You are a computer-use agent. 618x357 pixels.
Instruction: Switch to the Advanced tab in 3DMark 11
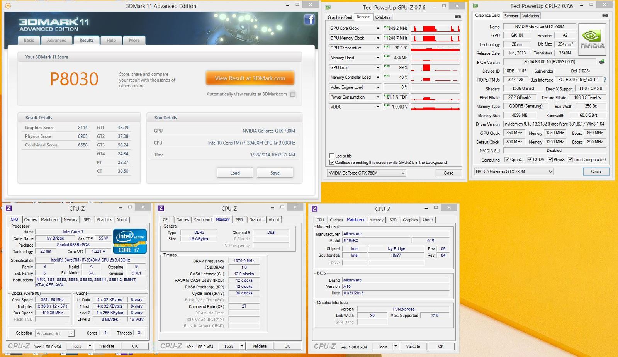(57, 40)
